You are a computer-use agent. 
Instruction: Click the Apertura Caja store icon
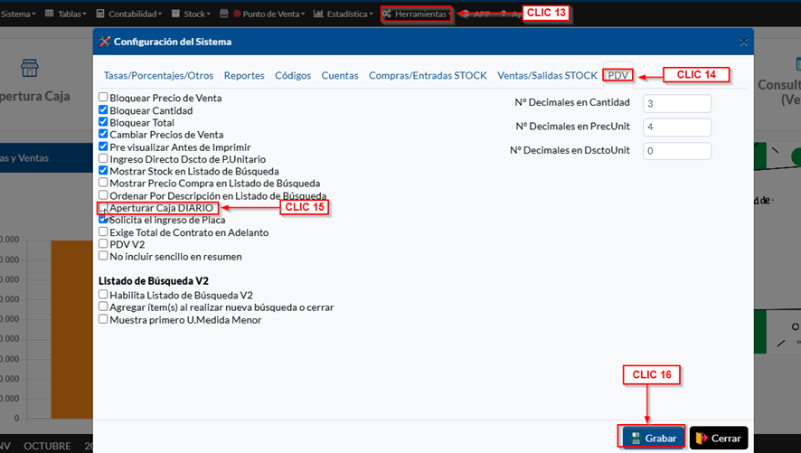click(30, 70)
